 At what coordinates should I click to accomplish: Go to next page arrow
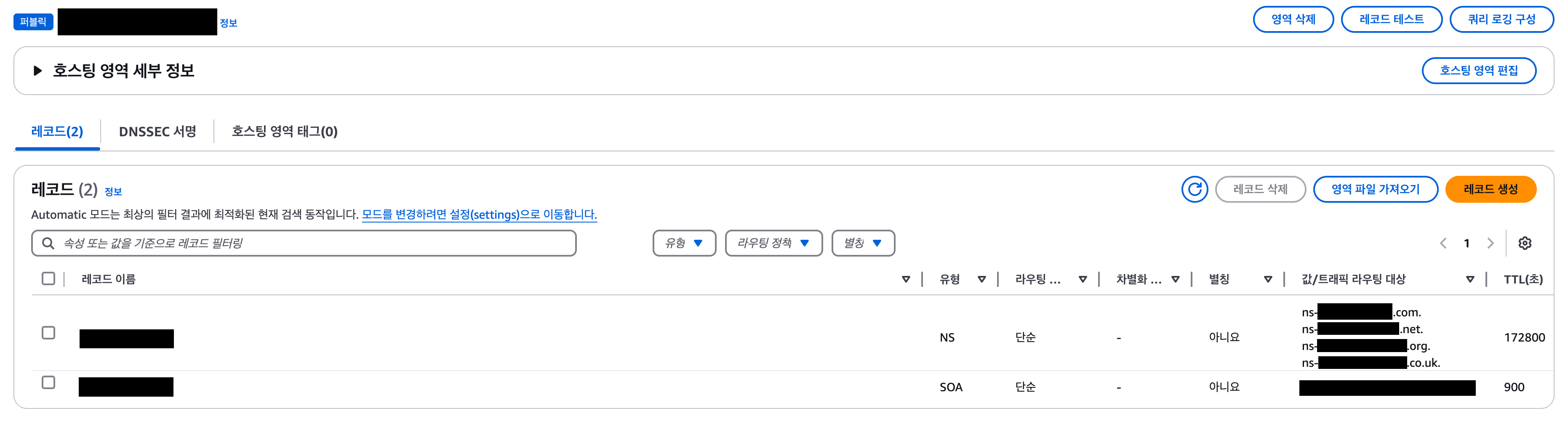[x=1490, y=243]
